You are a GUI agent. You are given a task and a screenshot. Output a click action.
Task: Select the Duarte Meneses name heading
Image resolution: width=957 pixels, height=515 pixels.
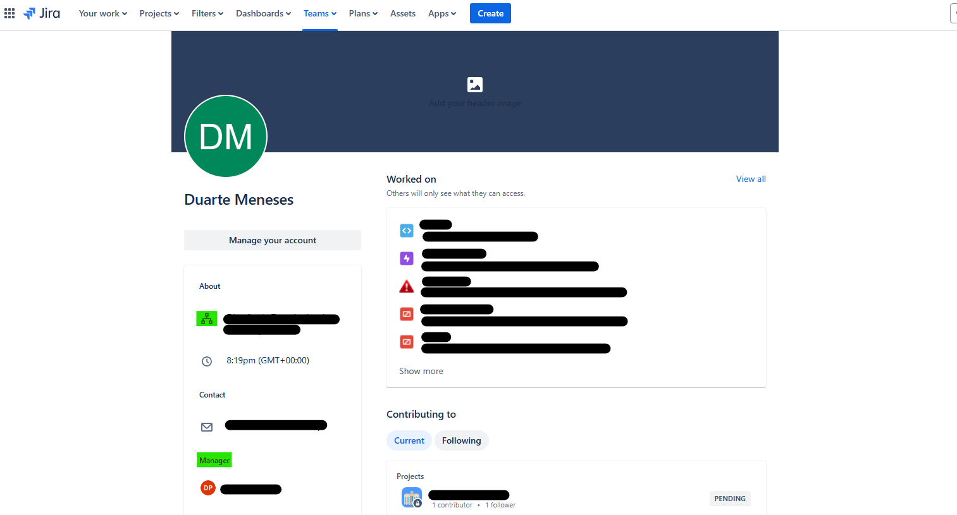pos(239,200)
